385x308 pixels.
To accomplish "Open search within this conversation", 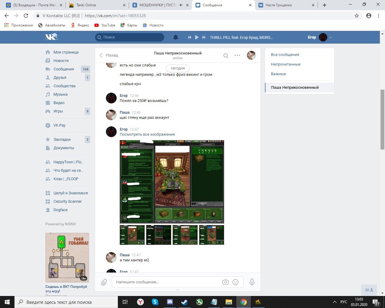I will pos(226,55).
